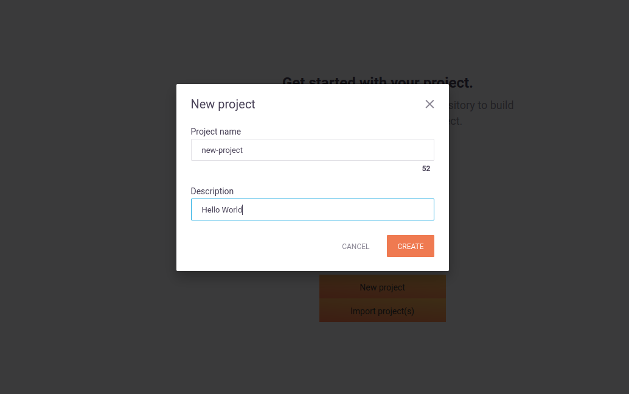This screenshot has height=394, width=629.
Task: Click the dimmed Import project(s) button
Action: [x=382, y=311]
